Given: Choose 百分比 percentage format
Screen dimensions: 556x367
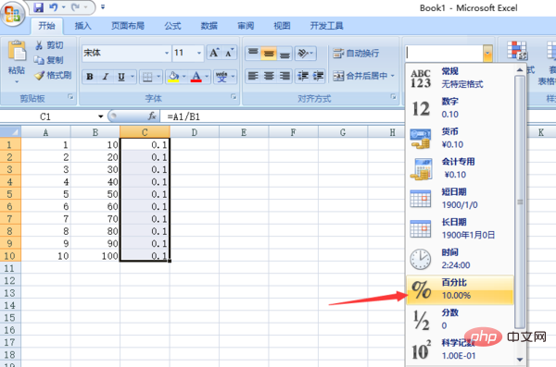Looking at the screenshot, I should pyautogui.click(x=460, y=289).
